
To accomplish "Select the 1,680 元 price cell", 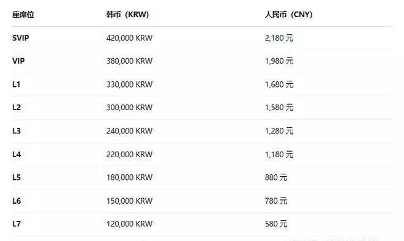I will click(279, 84).
